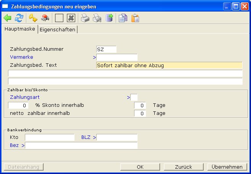
Task: Focus the Kto account number field
Action: pos(50,137)
